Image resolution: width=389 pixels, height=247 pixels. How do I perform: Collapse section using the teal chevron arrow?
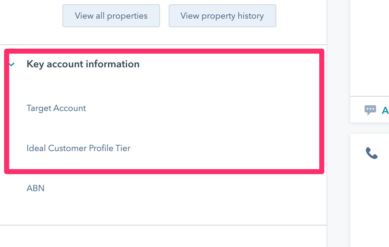[12, 64]
